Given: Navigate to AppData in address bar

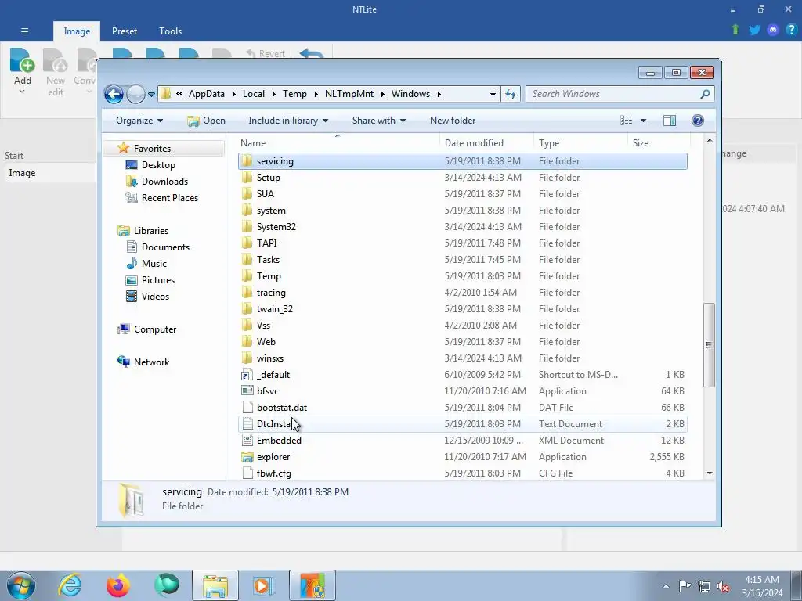Looking at the screenshot, I should (x=207, y=94).
